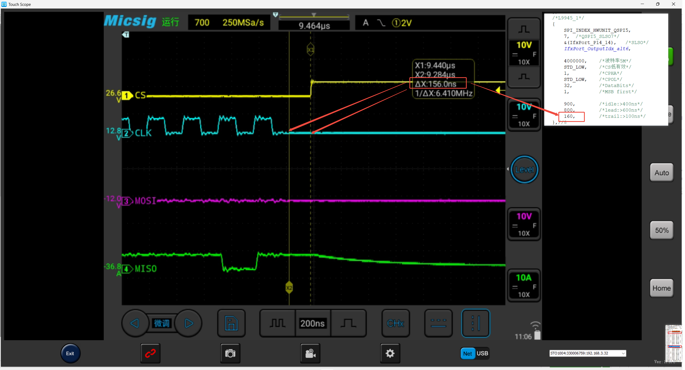Click the Micsig logo

(130, 21)
